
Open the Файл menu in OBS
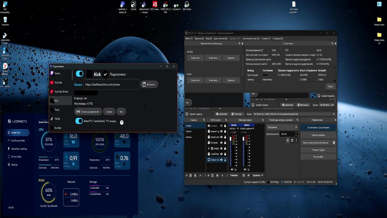189,38
